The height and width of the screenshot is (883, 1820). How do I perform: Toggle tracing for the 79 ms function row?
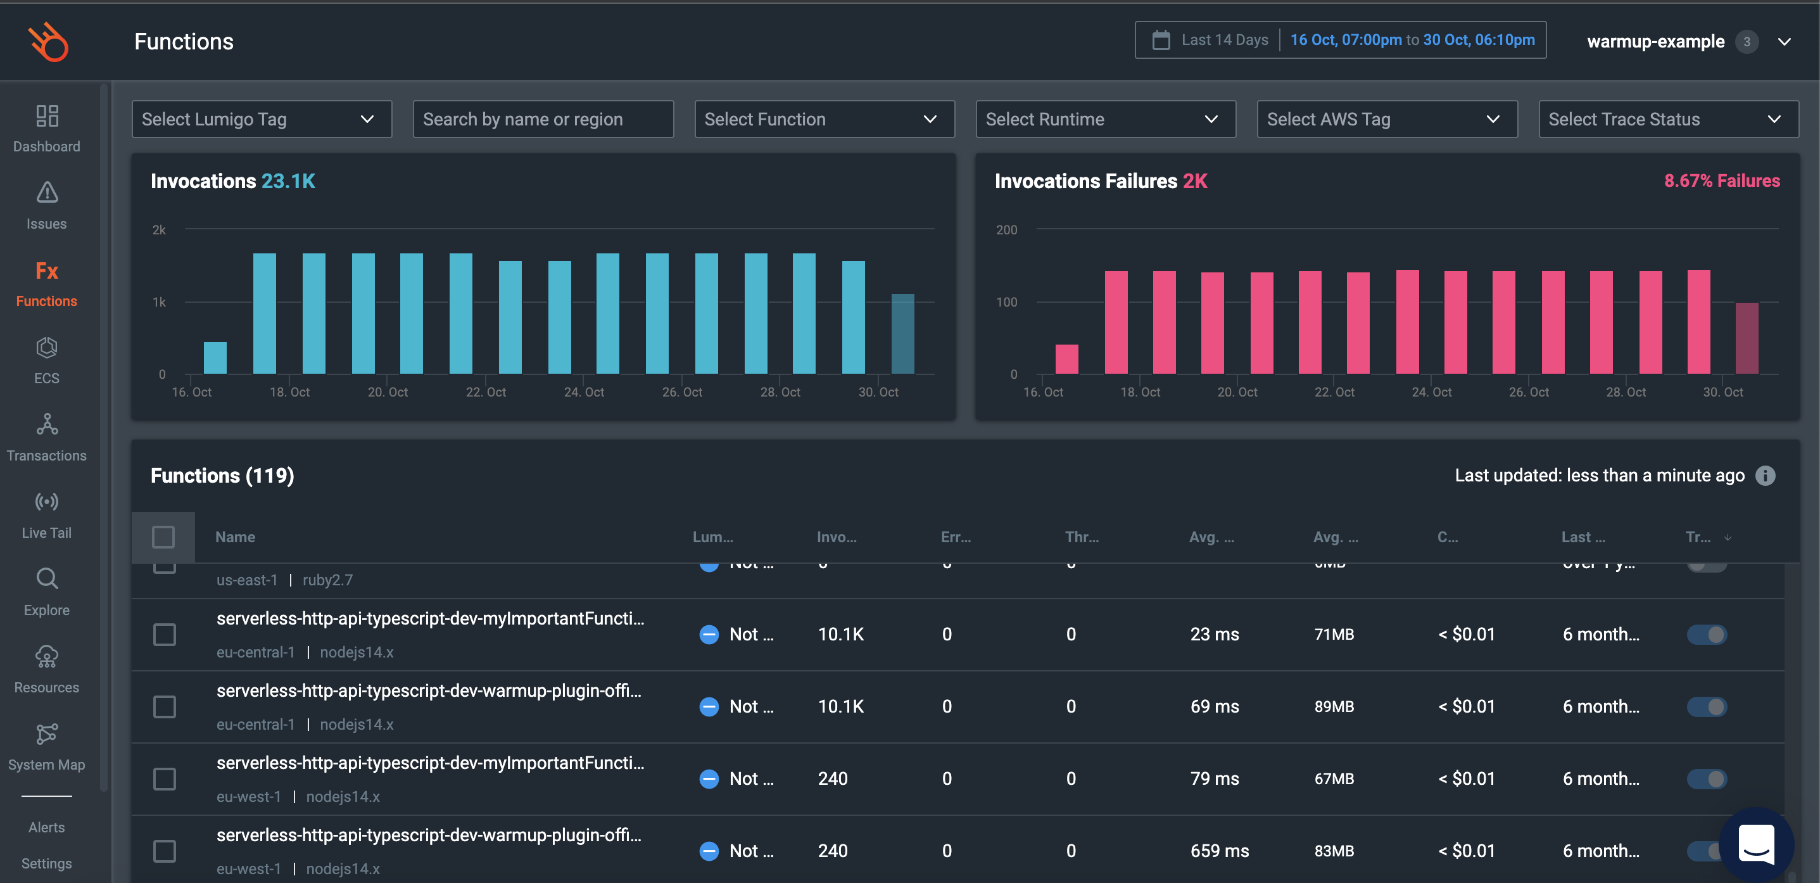(x=1706, y=778)
